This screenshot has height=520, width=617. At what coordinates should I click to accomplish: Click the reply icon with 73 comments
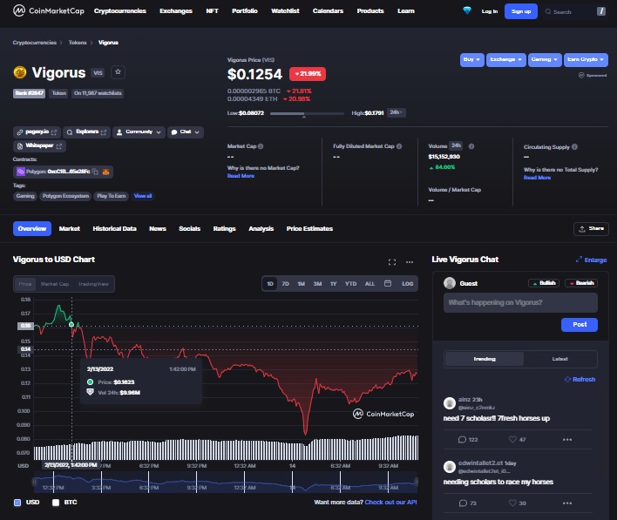[463, 503]
